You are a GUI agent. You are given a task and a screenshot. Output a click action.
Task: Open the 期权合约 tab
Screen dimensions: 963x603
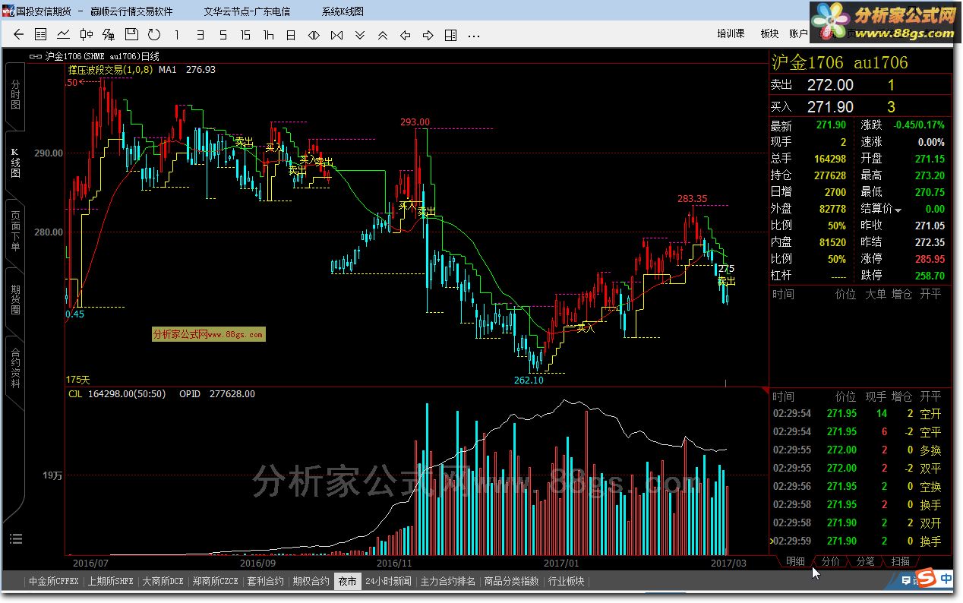pyautogui.click(x=311, y=581)
